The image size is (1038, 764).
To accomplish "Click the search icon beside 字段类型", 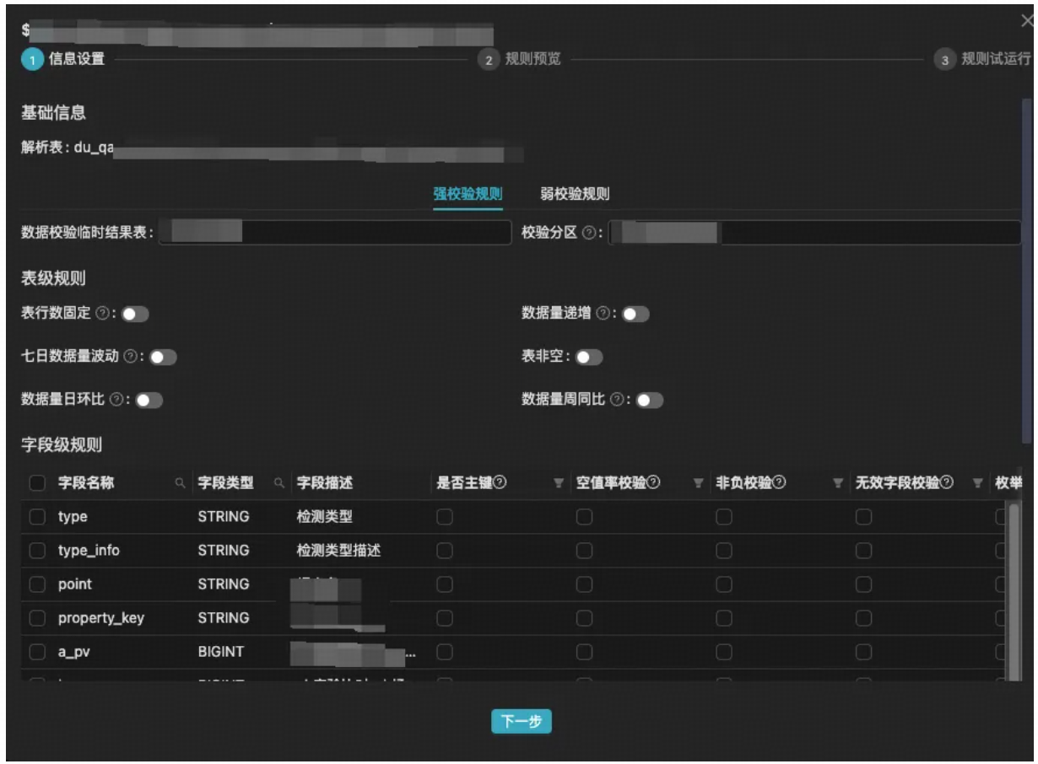I will point(278,483).
